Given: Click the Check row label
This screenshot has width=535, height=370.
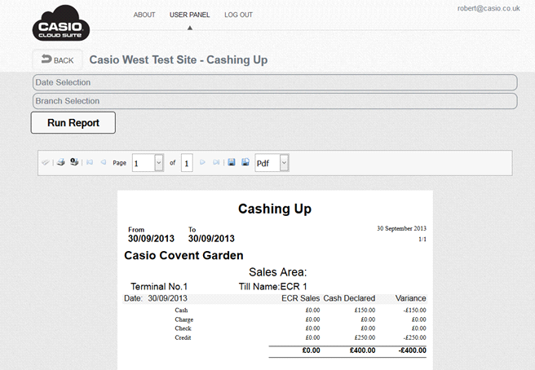Looking at the screenshot, I should (183, 328).
